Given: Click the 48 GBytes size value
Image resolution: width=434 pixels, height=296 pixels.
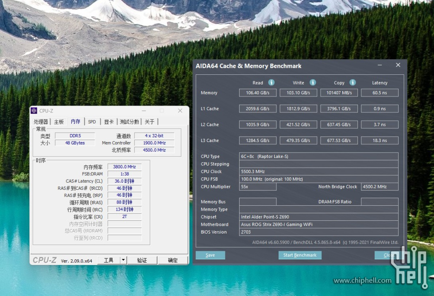Looking at the screenshot, I should click(75, 143).
